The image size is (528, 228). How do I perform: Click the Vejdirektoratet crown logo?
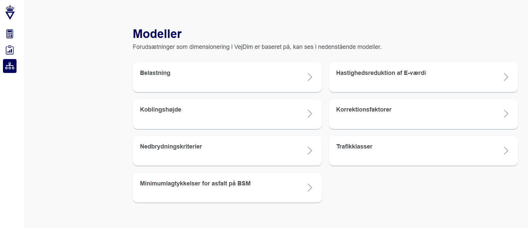(x=10, y=13)
